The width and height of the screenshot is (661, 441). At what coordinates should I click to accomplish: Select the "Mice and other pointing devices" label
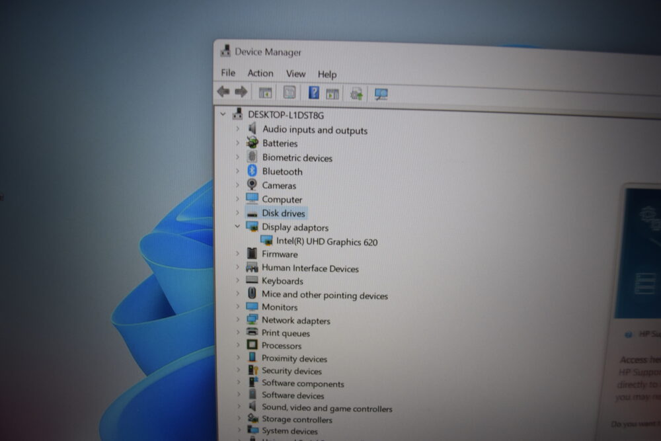(325, 295)
